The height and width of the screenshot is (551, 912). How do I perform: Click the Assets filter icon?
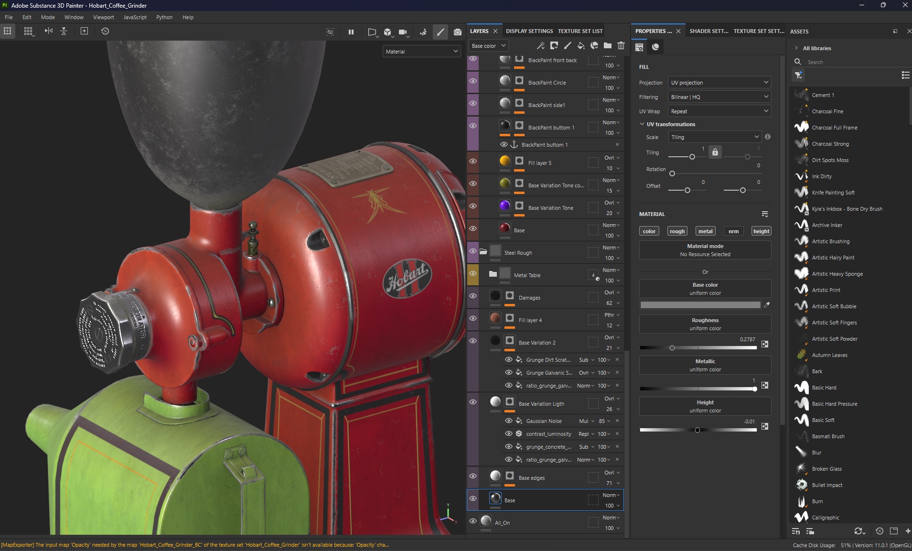[x=798, y=75]
